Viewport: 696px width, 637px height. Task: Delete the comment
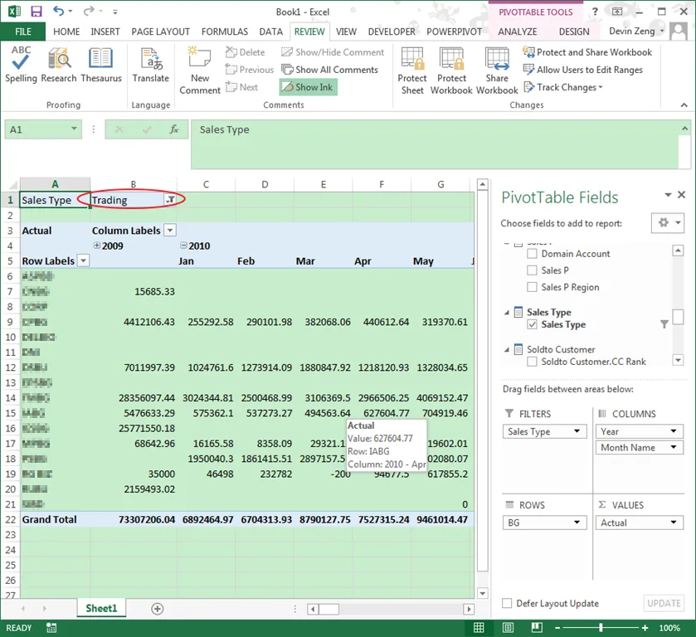[245, 52]
